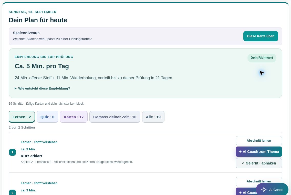
Task: Click the sparkle icon on floating AI Coach button
Action: pos(264,190)
